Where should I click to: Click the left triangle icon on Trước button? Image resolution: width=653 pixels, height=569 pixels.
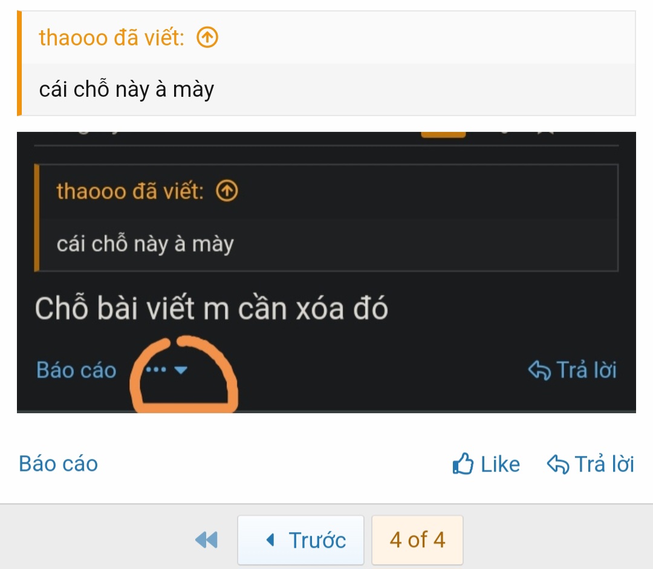coord(270,540)
